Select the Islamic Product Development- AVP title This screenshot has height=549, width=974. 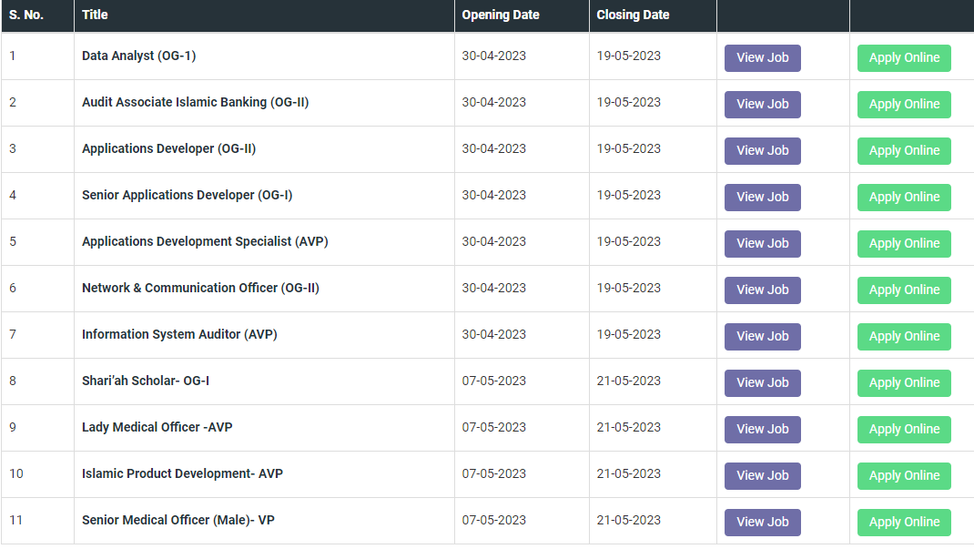[182, 473]
